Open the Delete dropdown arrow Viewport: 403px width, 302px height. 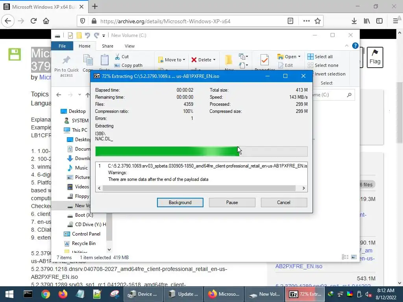(x=214, y=60)
